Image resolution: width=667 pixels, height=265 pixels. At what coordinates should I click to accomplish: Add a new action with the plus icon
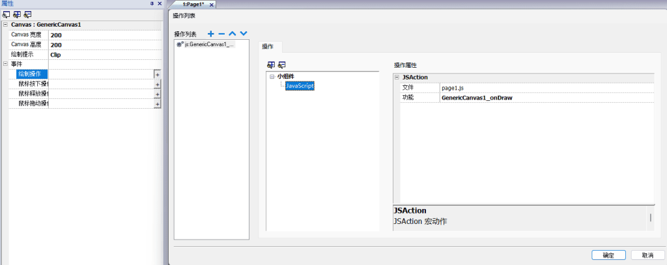[210, 33]
